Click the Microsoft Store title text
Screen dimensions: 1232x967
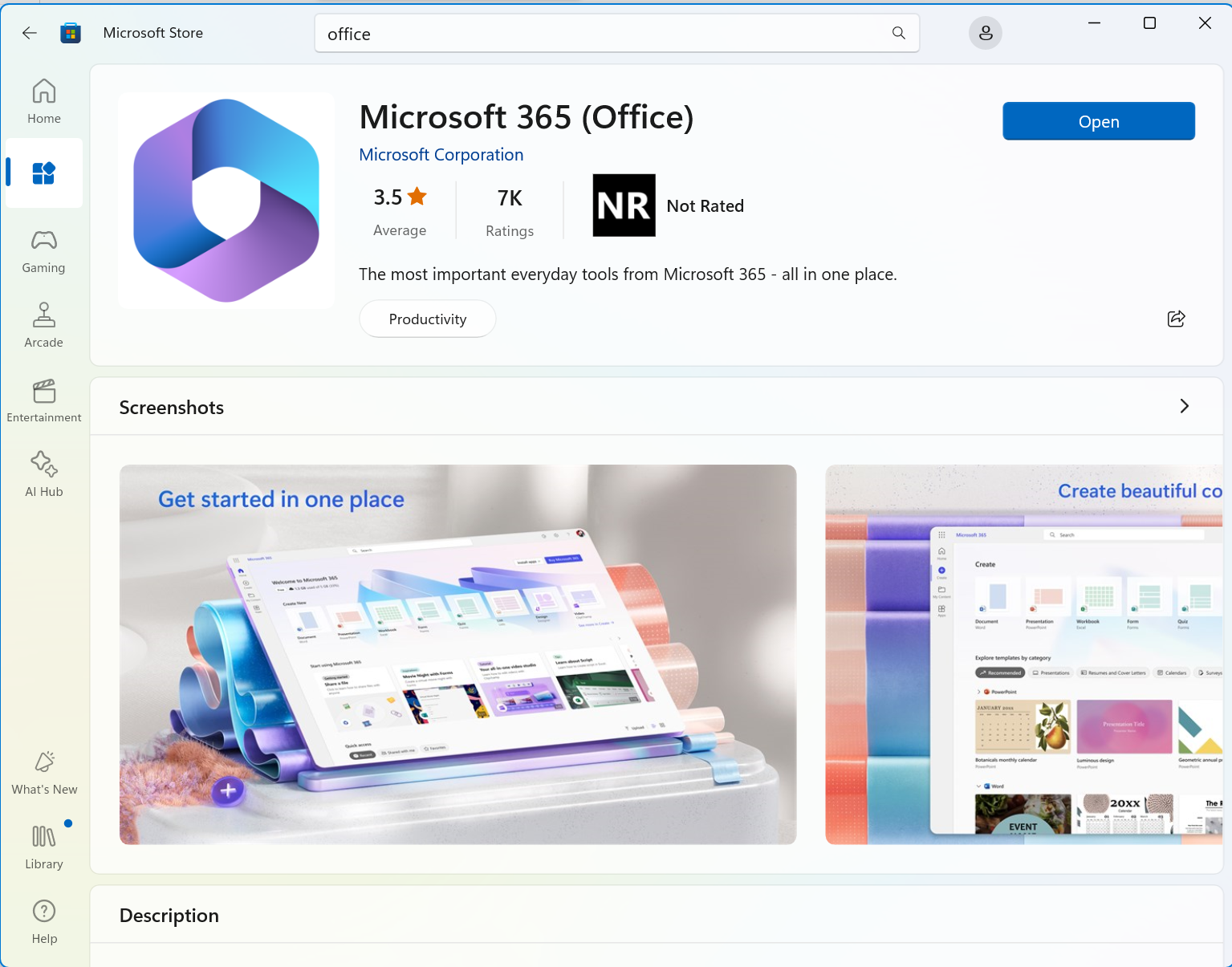pos(152,33)
